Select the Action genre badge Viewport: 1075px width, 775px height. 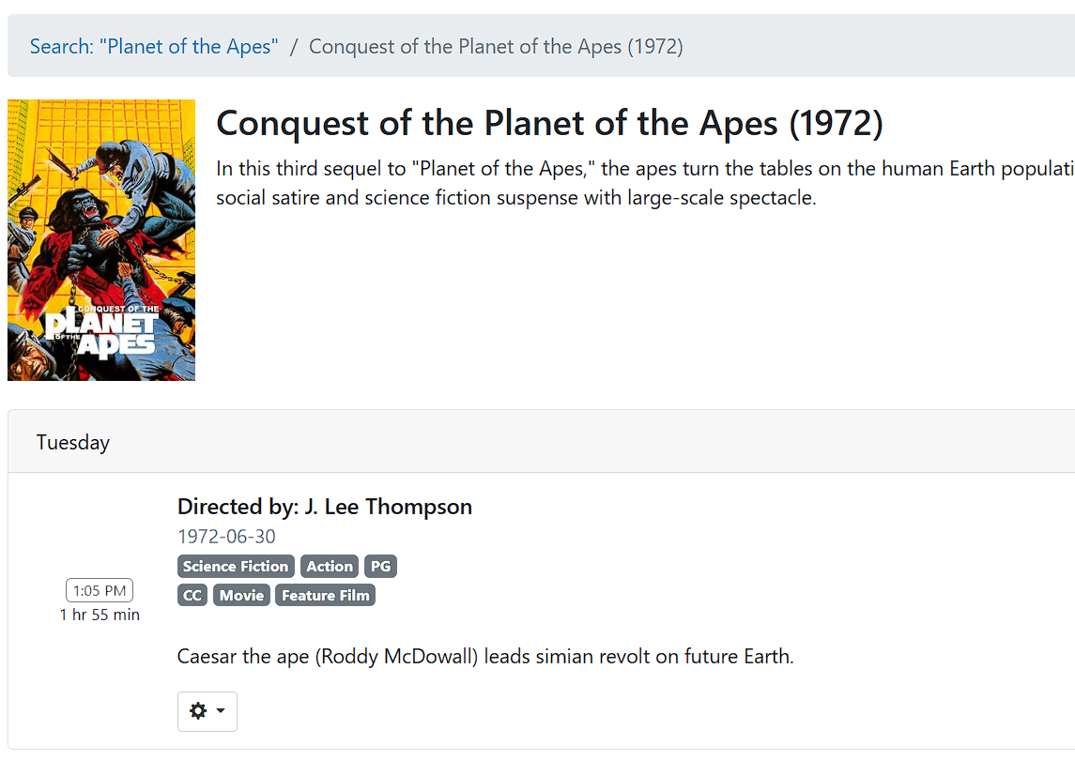(330, 567)
